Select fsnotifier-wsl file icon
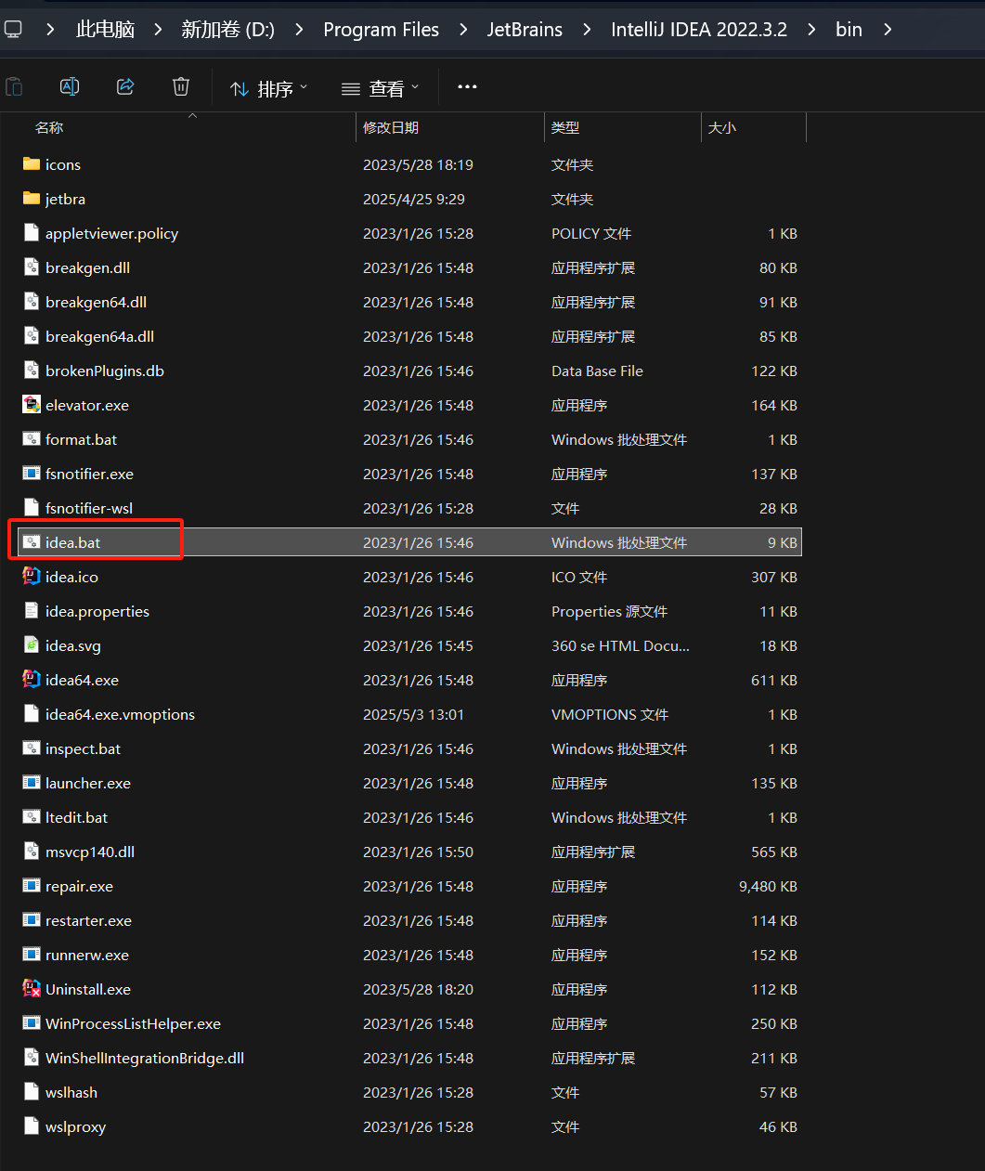 tap(32, 508)
